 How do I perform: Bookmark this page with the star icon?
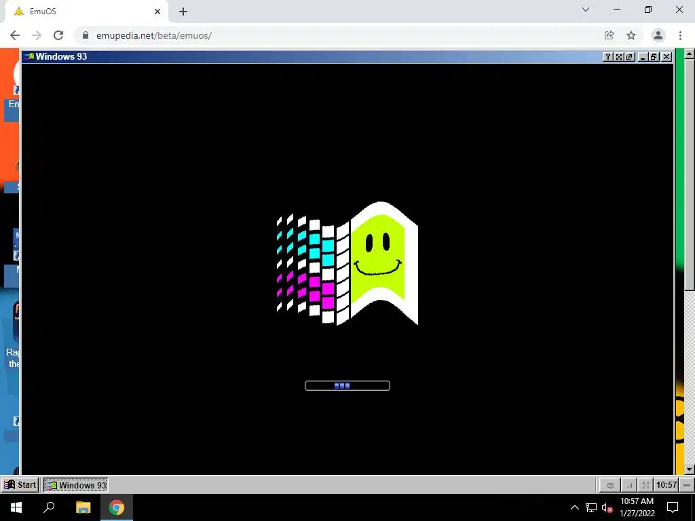631,35
